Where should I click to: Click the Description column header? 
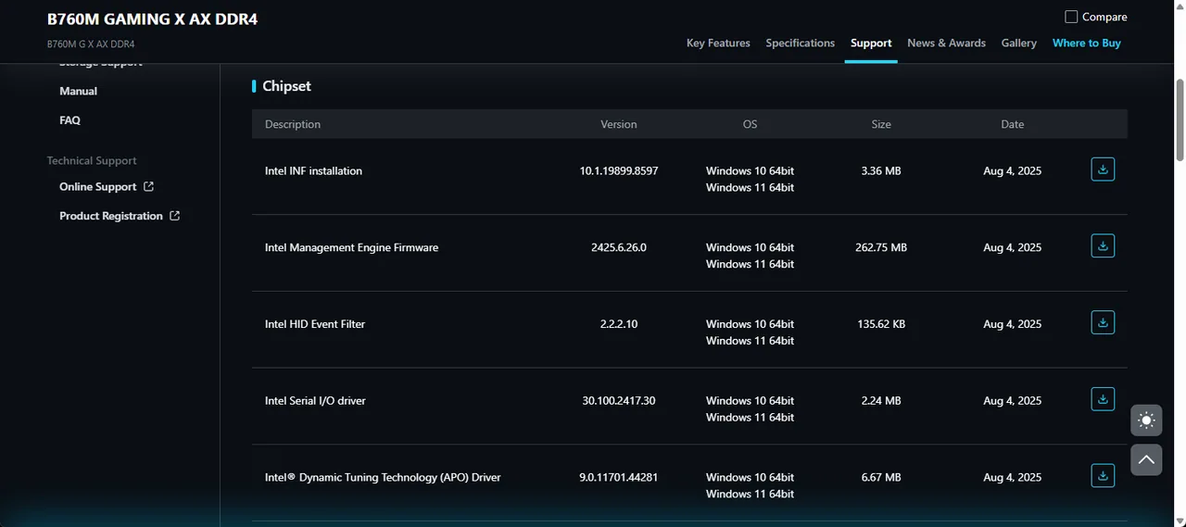tap(293, 124)
